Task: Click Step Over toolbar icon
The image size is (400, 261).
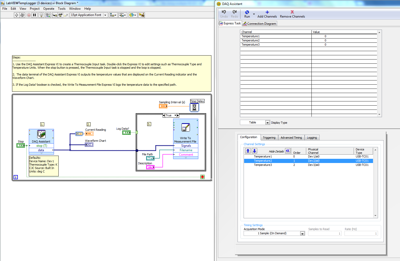Action: [61, 15]
